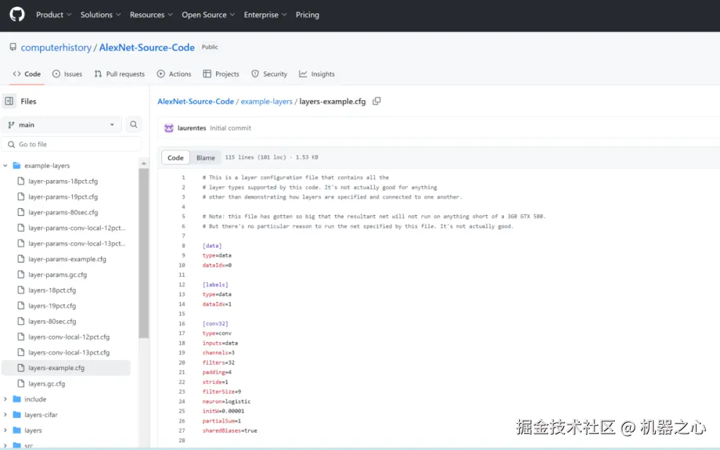This screenshot has width=720, height=450.
Task: Open layer-params-example.cfg file
Action: point(67,259)
